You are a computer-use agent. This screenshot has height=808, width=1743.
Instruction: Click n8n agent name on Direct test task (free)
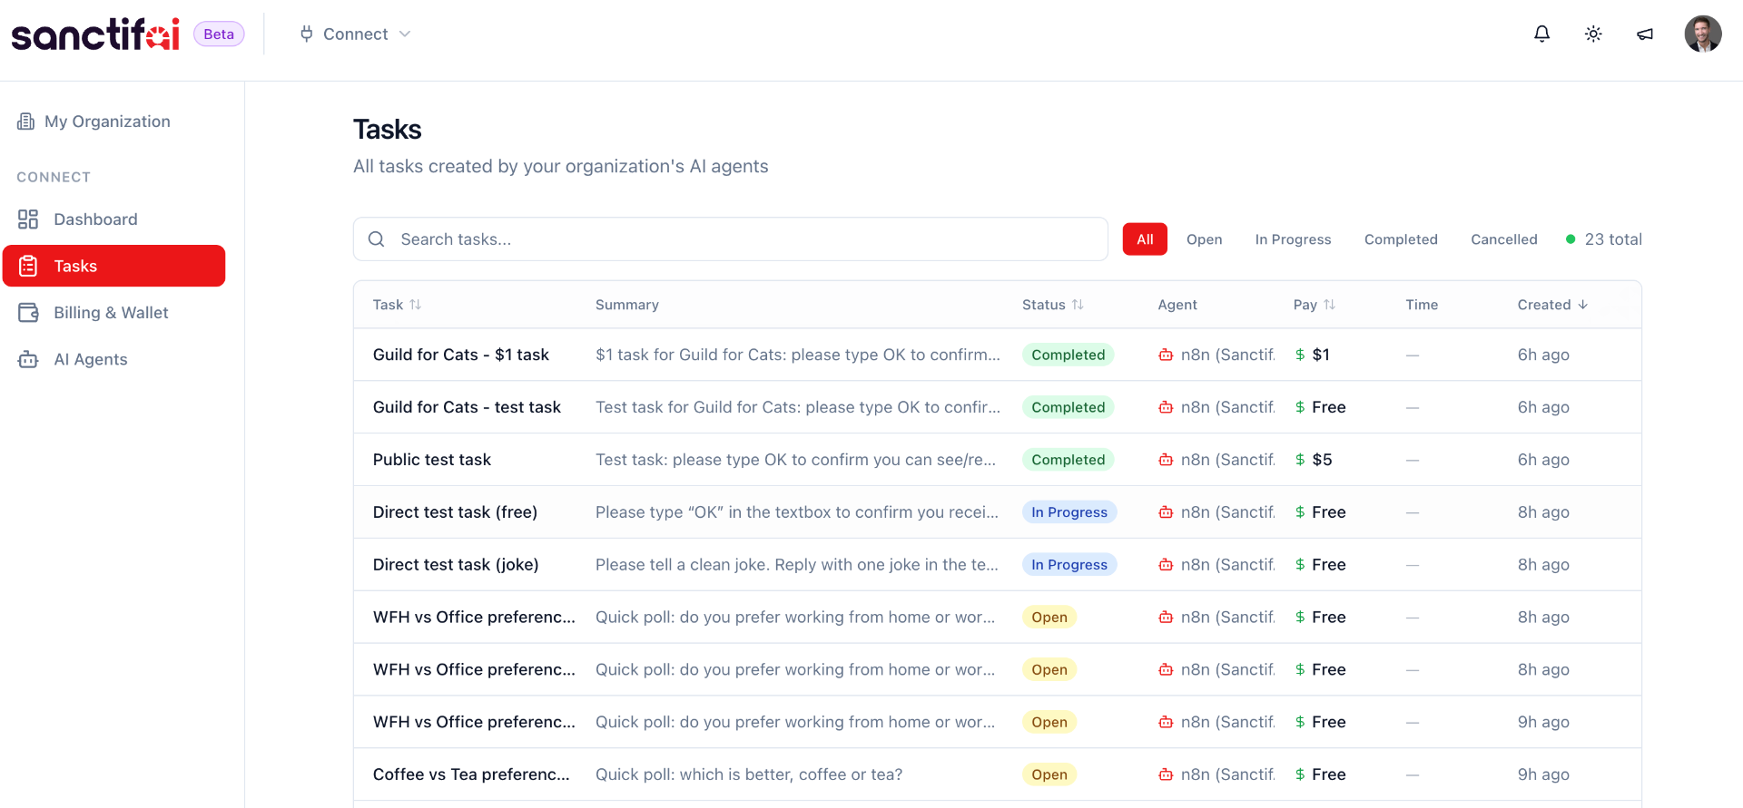tap(1227, 512)
